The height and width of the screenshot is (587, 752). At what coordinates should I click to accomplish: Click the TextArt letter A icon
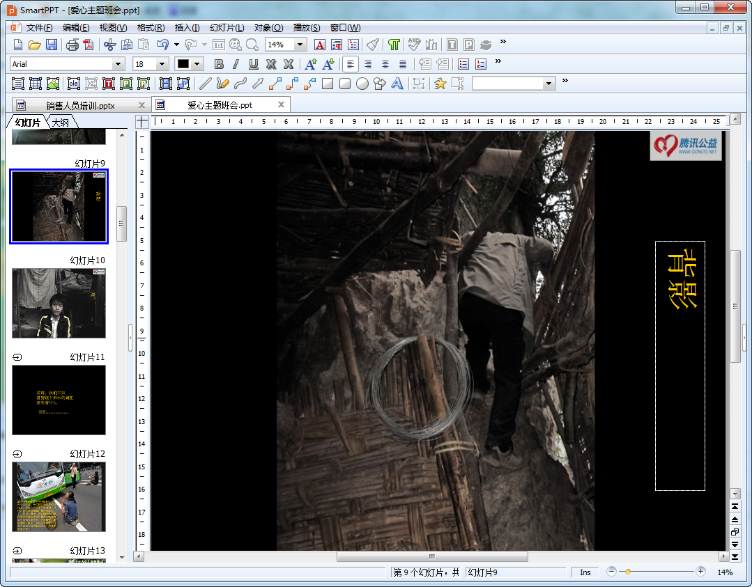click(x=397, y=84)
